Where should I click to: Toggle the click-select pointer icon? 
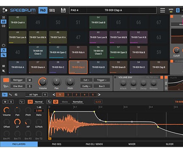point(3,55)
